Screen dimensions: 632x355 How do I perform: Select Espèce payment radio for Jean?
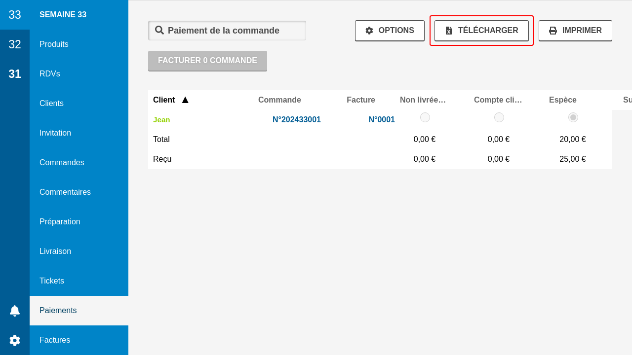coord(573,117)
